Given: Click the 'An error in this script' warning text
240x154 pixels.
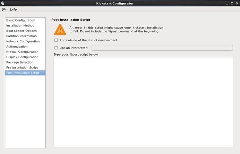Looking at the screenshot, I should pos(116,30).
